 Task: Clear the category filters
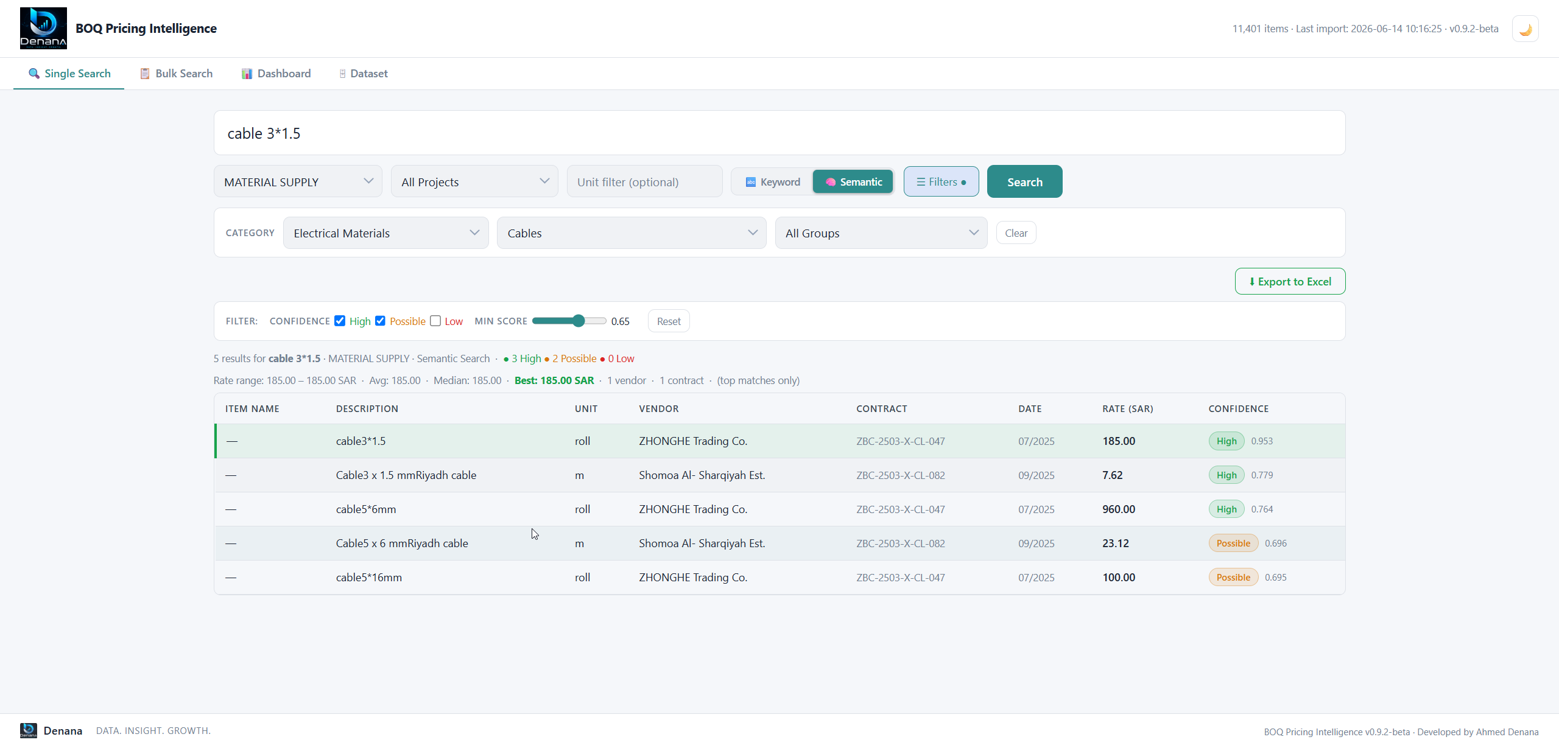coord(1016,233)
